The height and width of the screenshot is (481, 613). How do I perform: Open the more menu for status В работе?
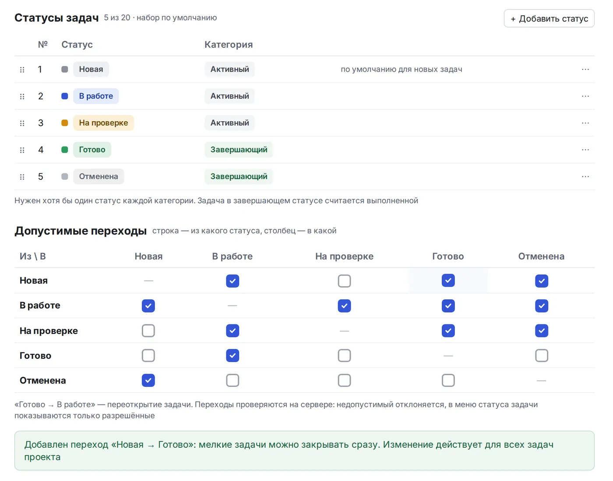tap(585, 96)
